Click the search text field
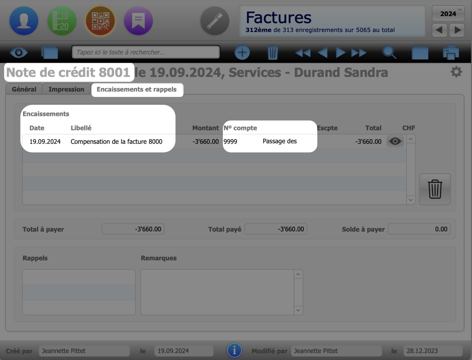This screenshot has width=472, height=360. click(x=146, y=52)
